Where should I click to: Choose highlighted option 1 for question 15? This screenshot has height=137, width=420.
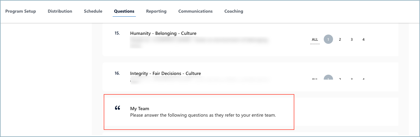tap(328, 39)
